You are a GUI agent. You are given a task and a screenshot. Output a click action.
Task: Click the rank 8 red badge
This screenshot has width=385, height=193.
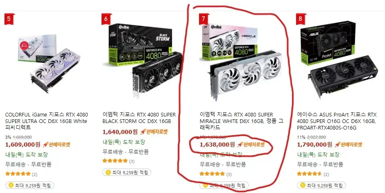(x=301, y=20)
